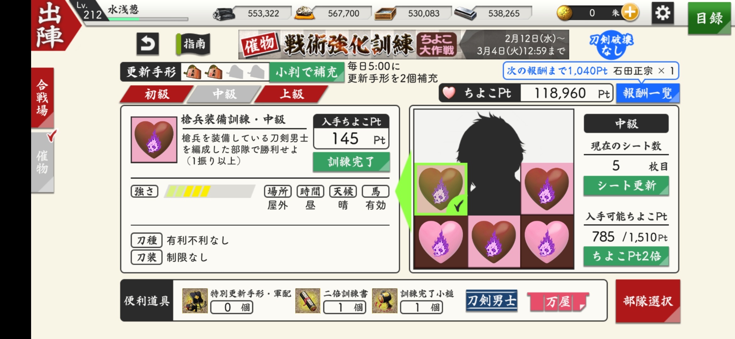Switch to the 上級 difficulty tab
735x339 pixels.
291,94
